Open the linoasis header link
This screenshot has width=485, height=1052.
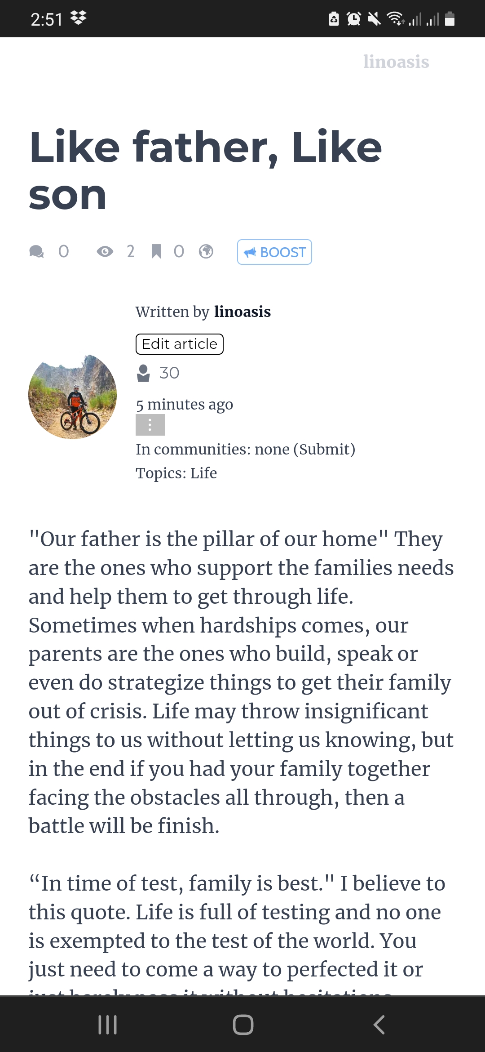(x=396, y=62)
